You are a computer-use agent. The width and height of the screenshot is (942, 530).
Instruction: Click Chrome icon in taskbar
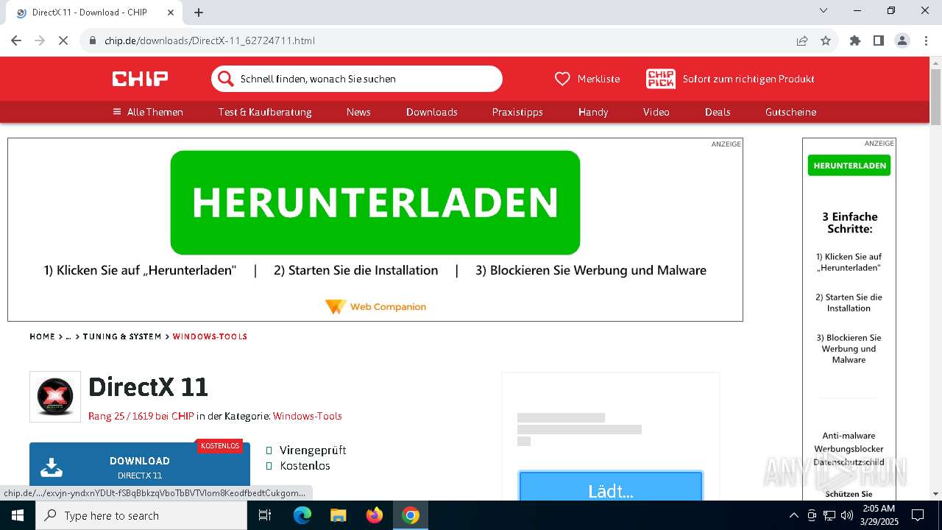411,515
